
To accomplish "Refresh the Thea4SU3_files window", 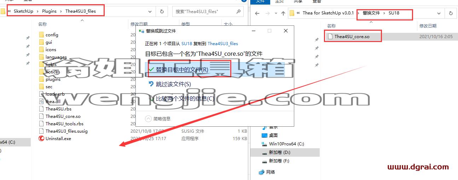I will click(162, 11).
